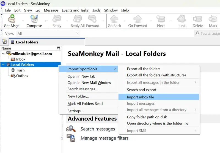The width and height of the screenshot is (220, 153).
Task: Open the Manage message filters link
Action: [105, 138]
